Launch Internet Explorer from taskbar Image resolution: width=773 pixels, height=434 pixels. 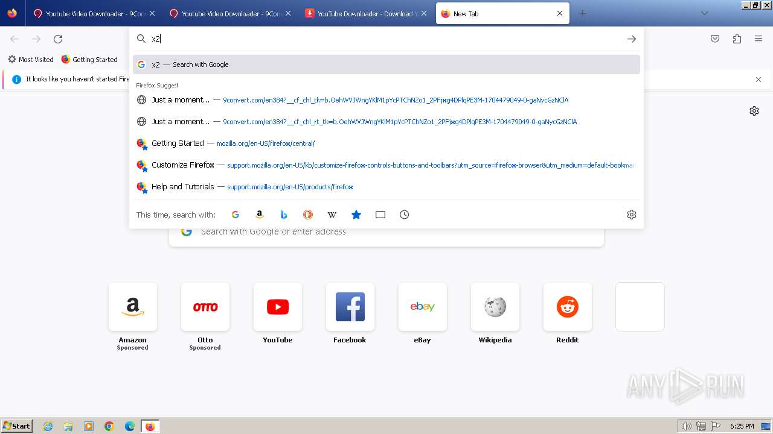click(48, 426)
